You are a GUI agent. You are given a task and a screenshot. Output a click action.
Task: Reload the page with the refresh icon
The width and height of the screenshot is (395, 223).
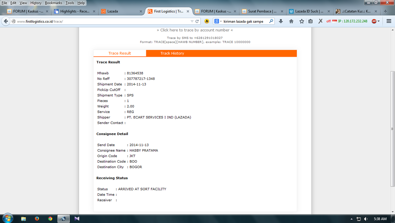pyautogui.click(x=197, y=21)
